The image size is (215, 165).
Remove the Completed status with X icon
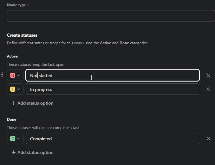point(208,138)
